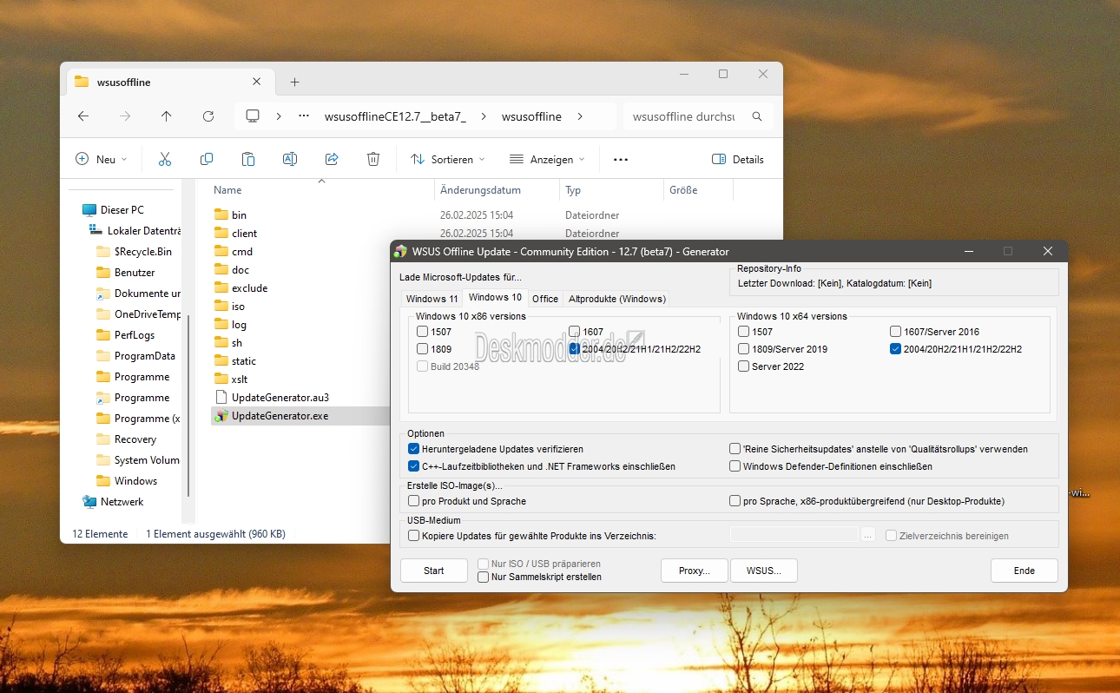Enable x64 1809/Server 2019 checkbox
1120x693 pixels.
744,349
